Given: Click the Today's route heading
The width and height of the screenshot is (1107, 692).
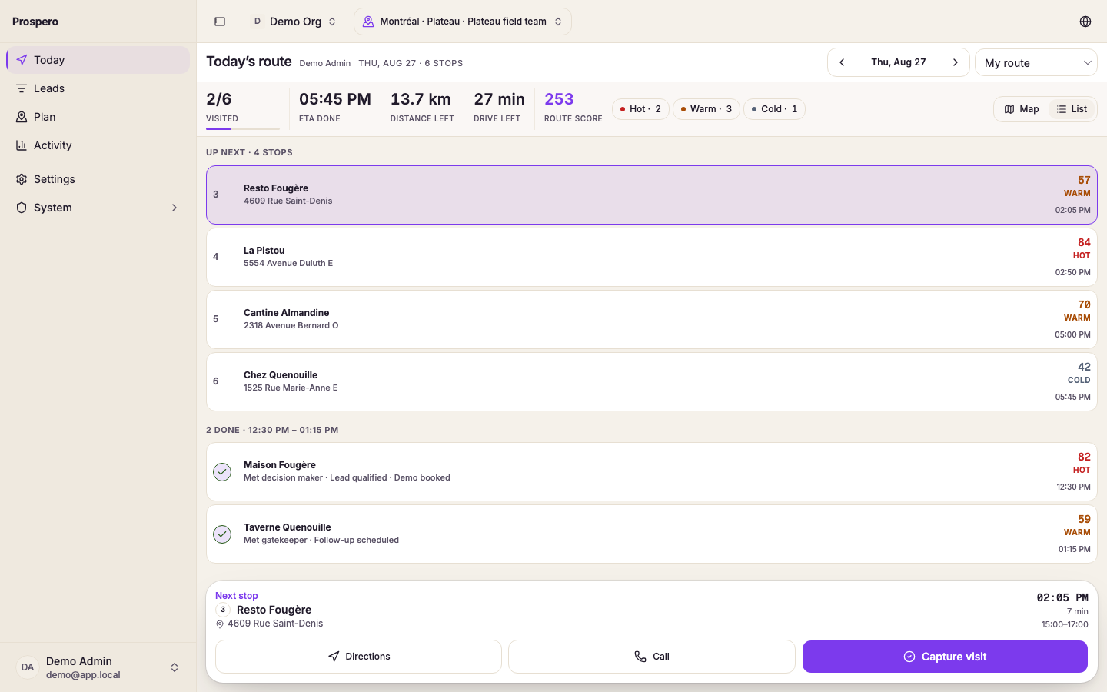Looking at the screenshot, I should point(249,62).
